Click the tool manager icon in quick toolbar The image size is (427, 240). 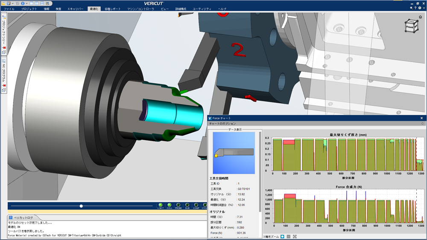tap(18, 3)
